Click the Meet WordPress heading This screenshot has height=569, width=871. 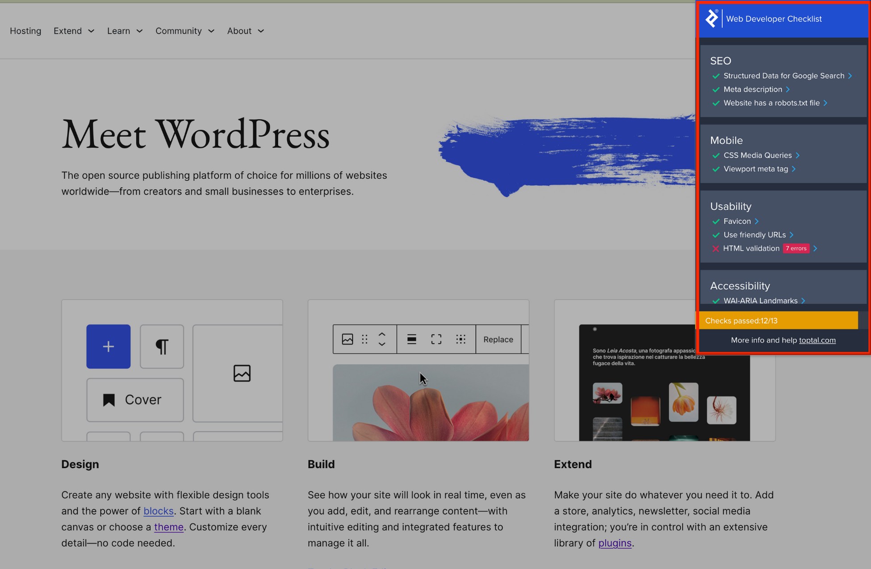196,134
